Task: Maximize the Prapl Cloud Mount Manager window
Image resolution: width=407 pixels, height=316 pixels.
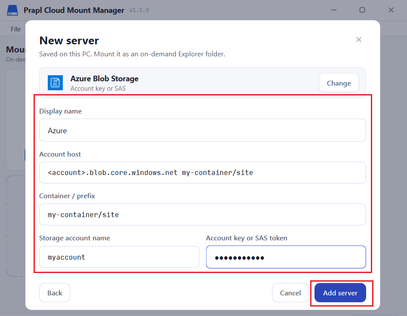Action: click(x=362, y=10)
